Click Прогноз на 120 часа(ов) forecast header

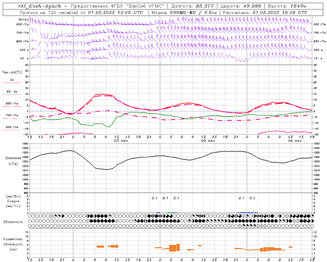(x=49, y=13)
